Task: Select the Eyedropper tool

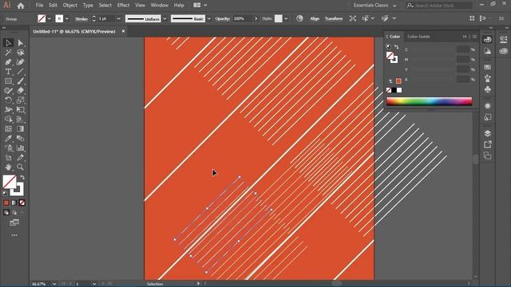Action: (8, 138)
